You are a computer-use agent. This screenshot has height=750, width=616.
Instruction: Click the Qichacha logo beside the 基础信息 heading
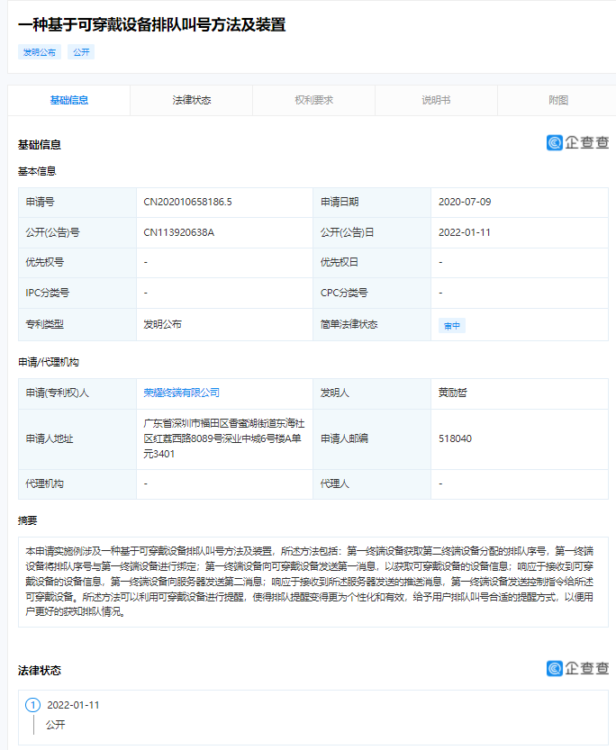[577, 142]
